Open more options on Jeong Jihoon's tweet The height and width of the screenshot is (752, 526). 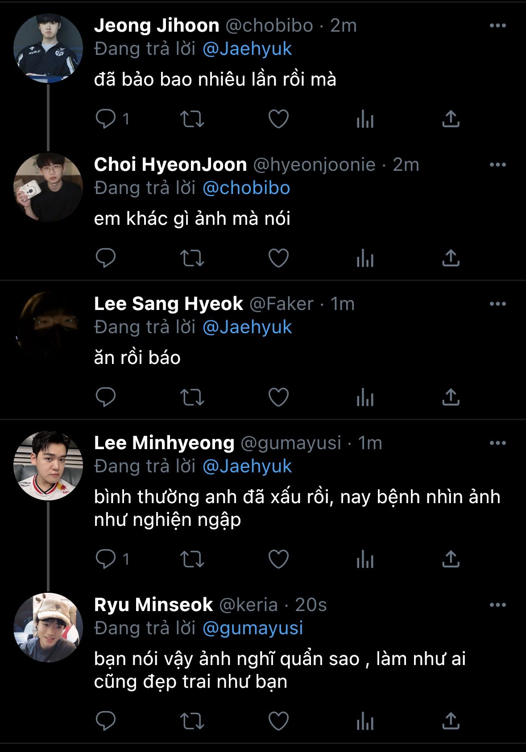[x=497, y=26]
